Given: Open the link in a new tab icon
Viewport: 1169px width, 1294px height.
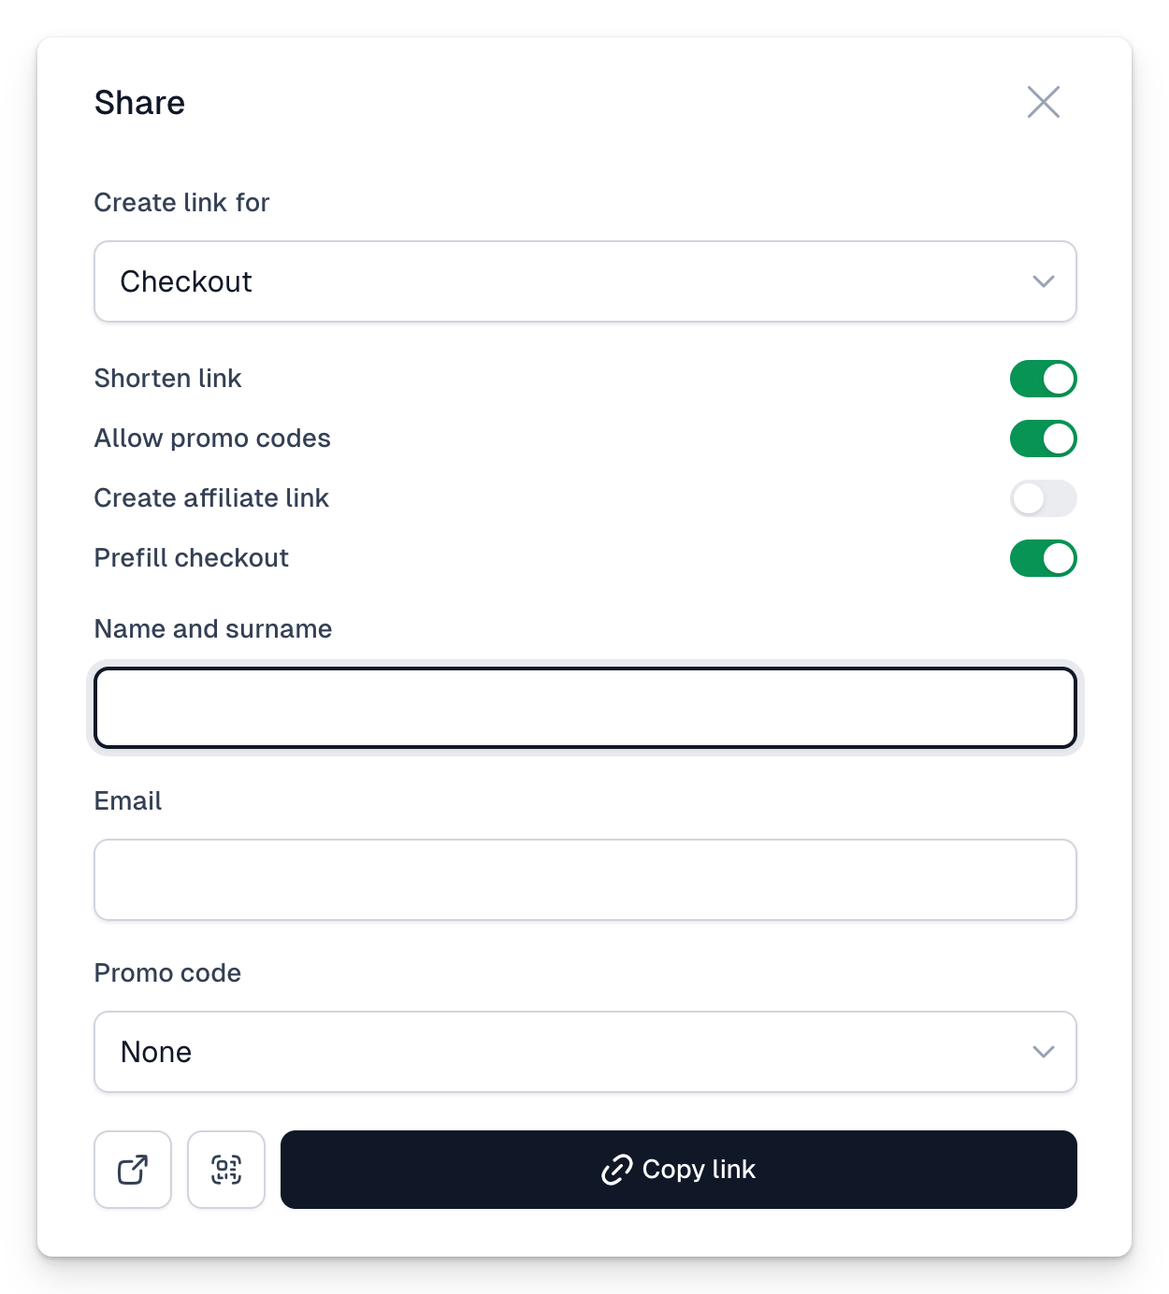Looking at the screenshot, I should pos(133,1170).
